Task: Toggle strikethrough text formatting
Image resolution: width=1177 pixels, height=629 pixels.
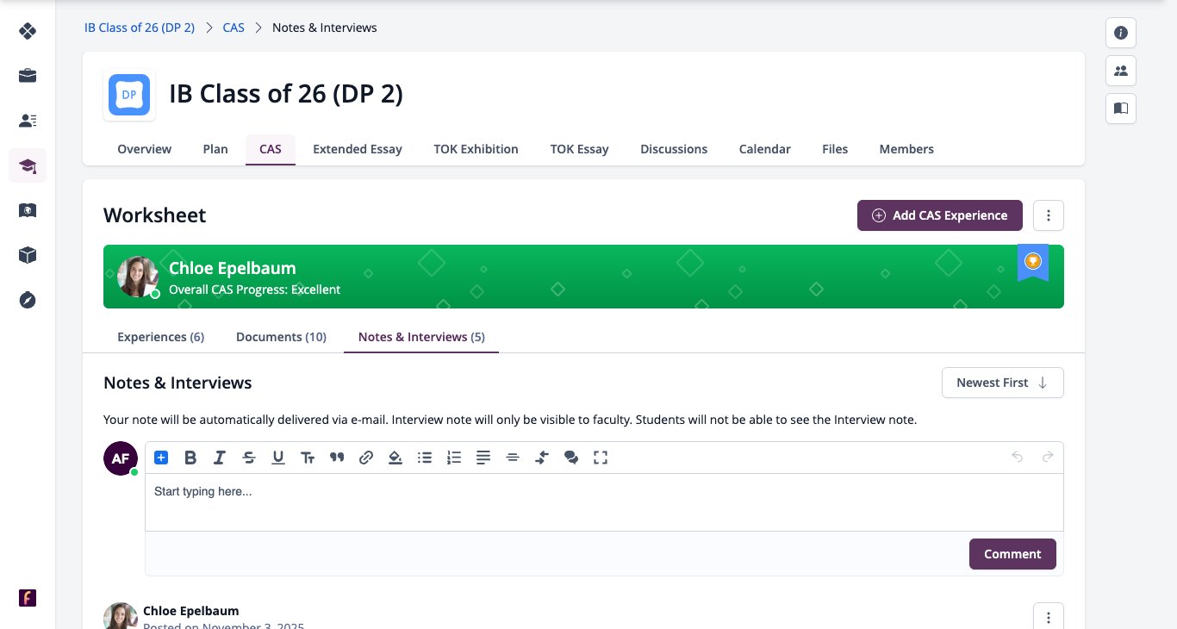Action: tap(249, 458)
